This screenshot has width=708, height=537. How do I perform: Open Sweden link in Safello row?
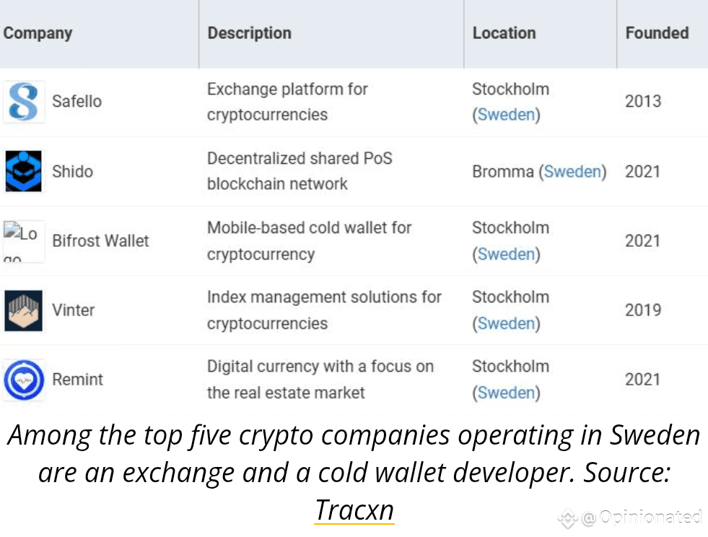point(506,115)
